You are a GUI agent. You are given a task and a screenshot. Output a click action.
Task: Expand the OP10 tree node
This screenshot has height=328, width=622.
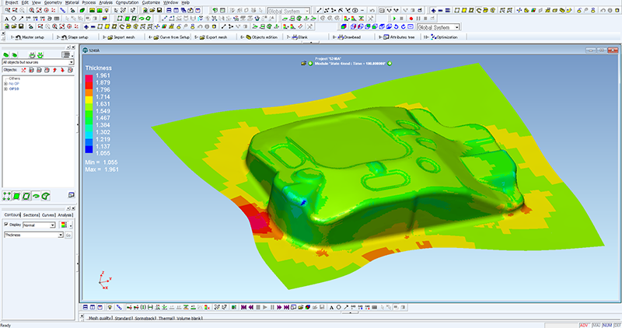tap(6, 89)
